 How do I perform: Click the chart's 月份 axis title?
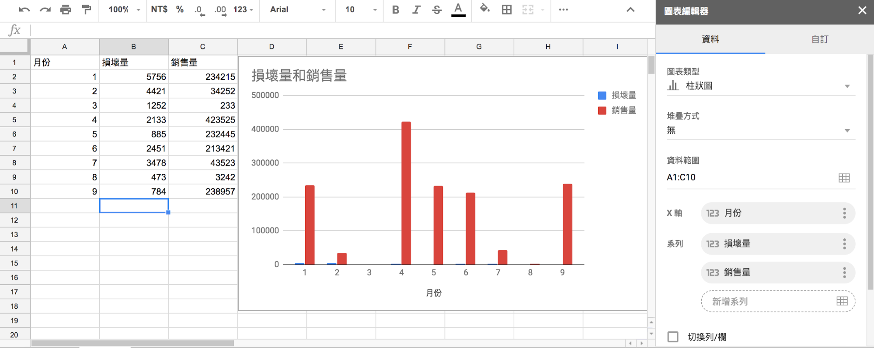[x=434, y=293]
